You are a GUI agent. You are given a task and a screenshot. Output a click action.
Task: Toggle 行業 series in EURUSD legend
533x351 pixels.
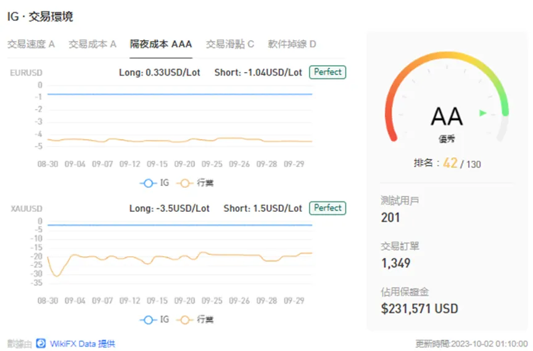(195, 183)
